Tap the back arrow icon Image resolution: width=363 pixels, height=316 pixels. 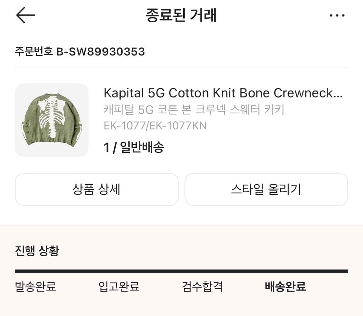point(25,15)
